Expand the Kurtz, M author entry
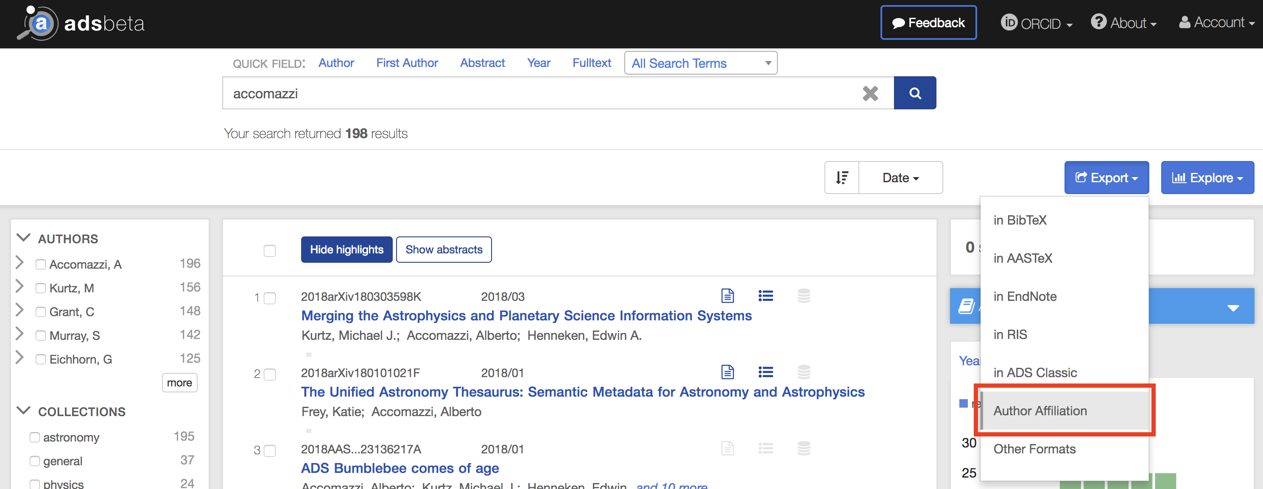1263x489 pixels. (x=20, y=287)
